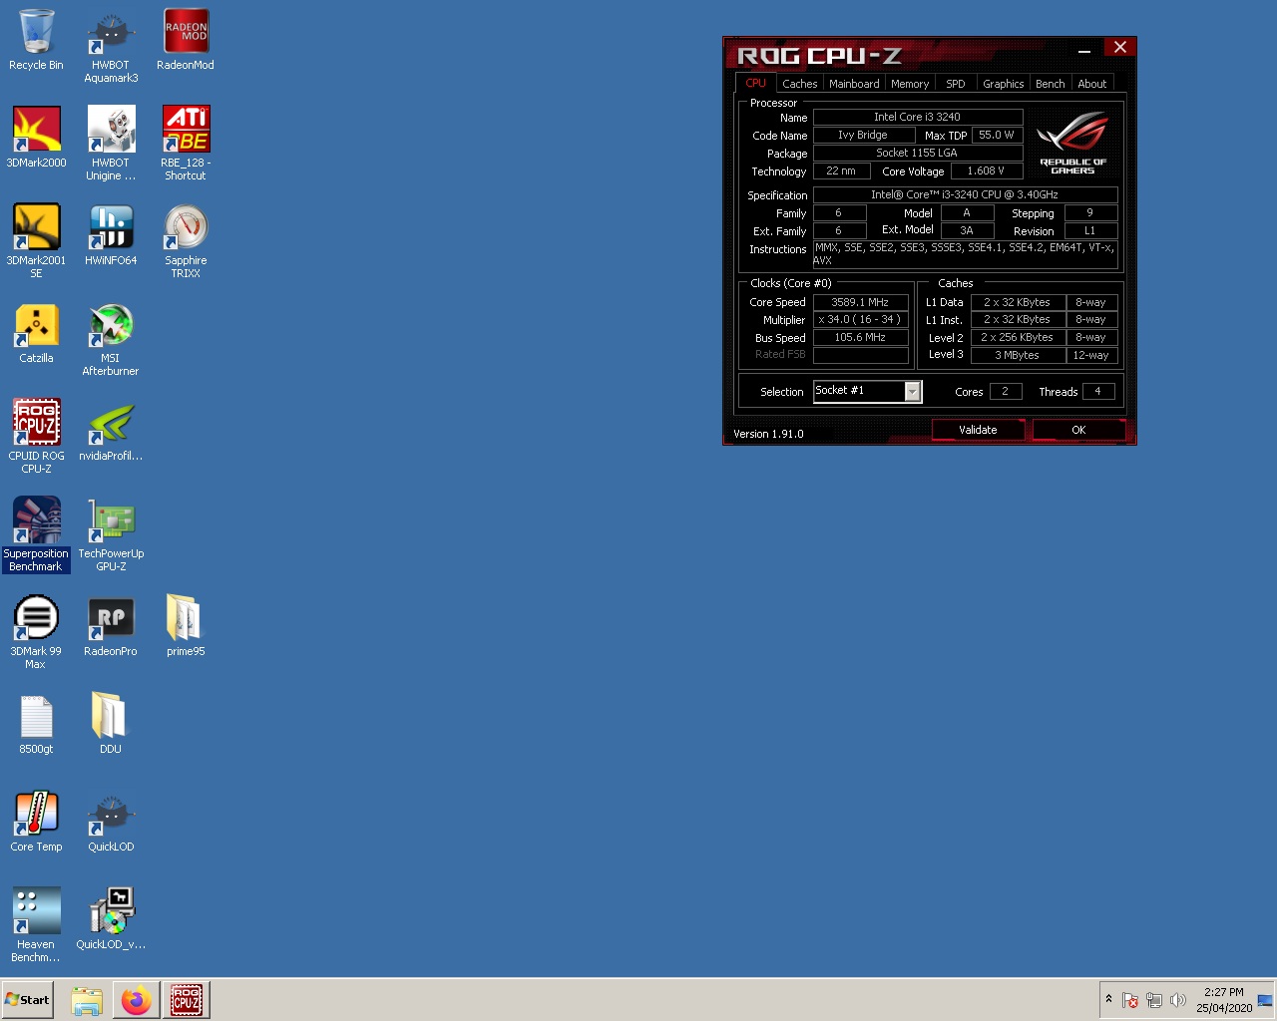Switch to the Caches tab
Viewport: 1277px width, 1021px height.
pos(799,84)
